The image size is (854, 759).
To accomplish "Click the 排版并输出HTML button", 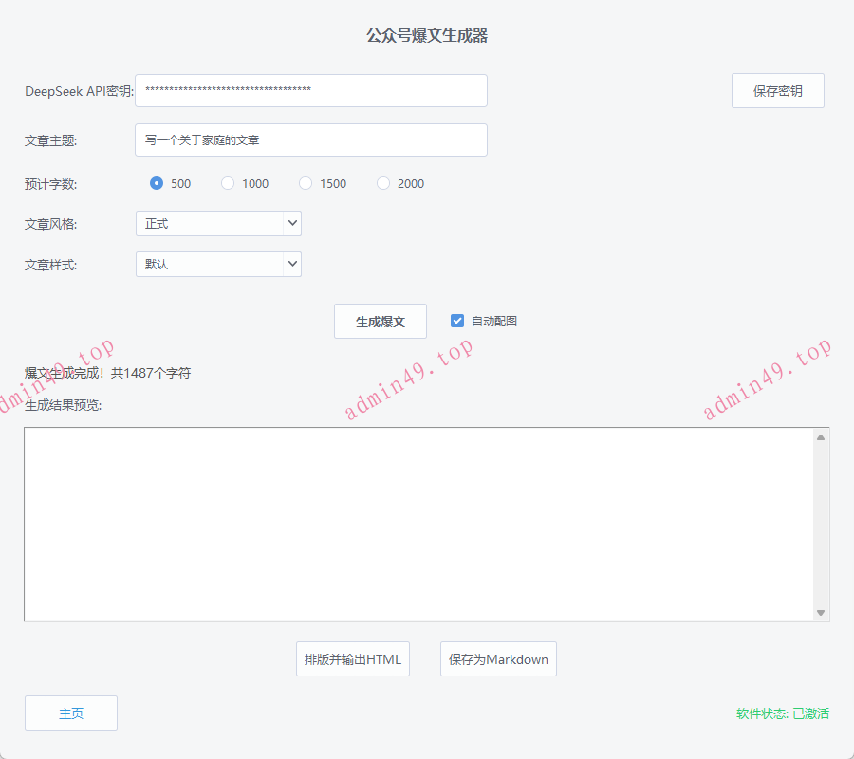I will click(x=352, y=658).
